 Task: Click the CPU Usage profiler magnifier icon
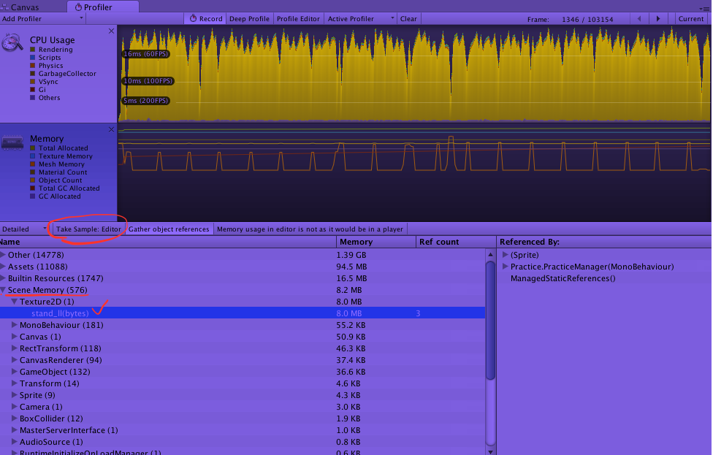[x=12, y=43]
